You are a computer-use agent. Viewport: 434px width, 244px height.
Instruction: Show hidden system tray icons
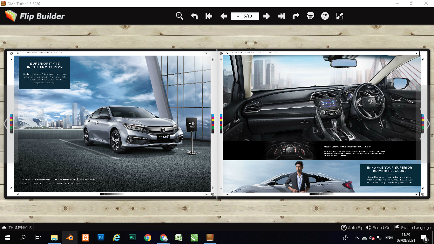click(x=357, y=238)
